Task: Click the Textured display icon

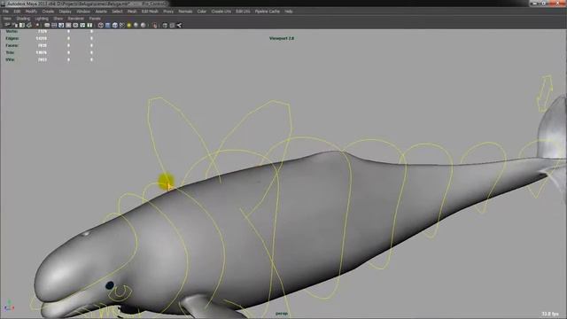Action: tap(122, 26)
